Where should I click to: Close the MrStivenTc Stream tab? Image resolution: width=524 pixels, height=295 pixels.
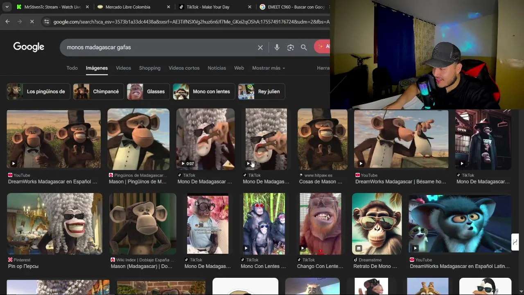point(87,7)
